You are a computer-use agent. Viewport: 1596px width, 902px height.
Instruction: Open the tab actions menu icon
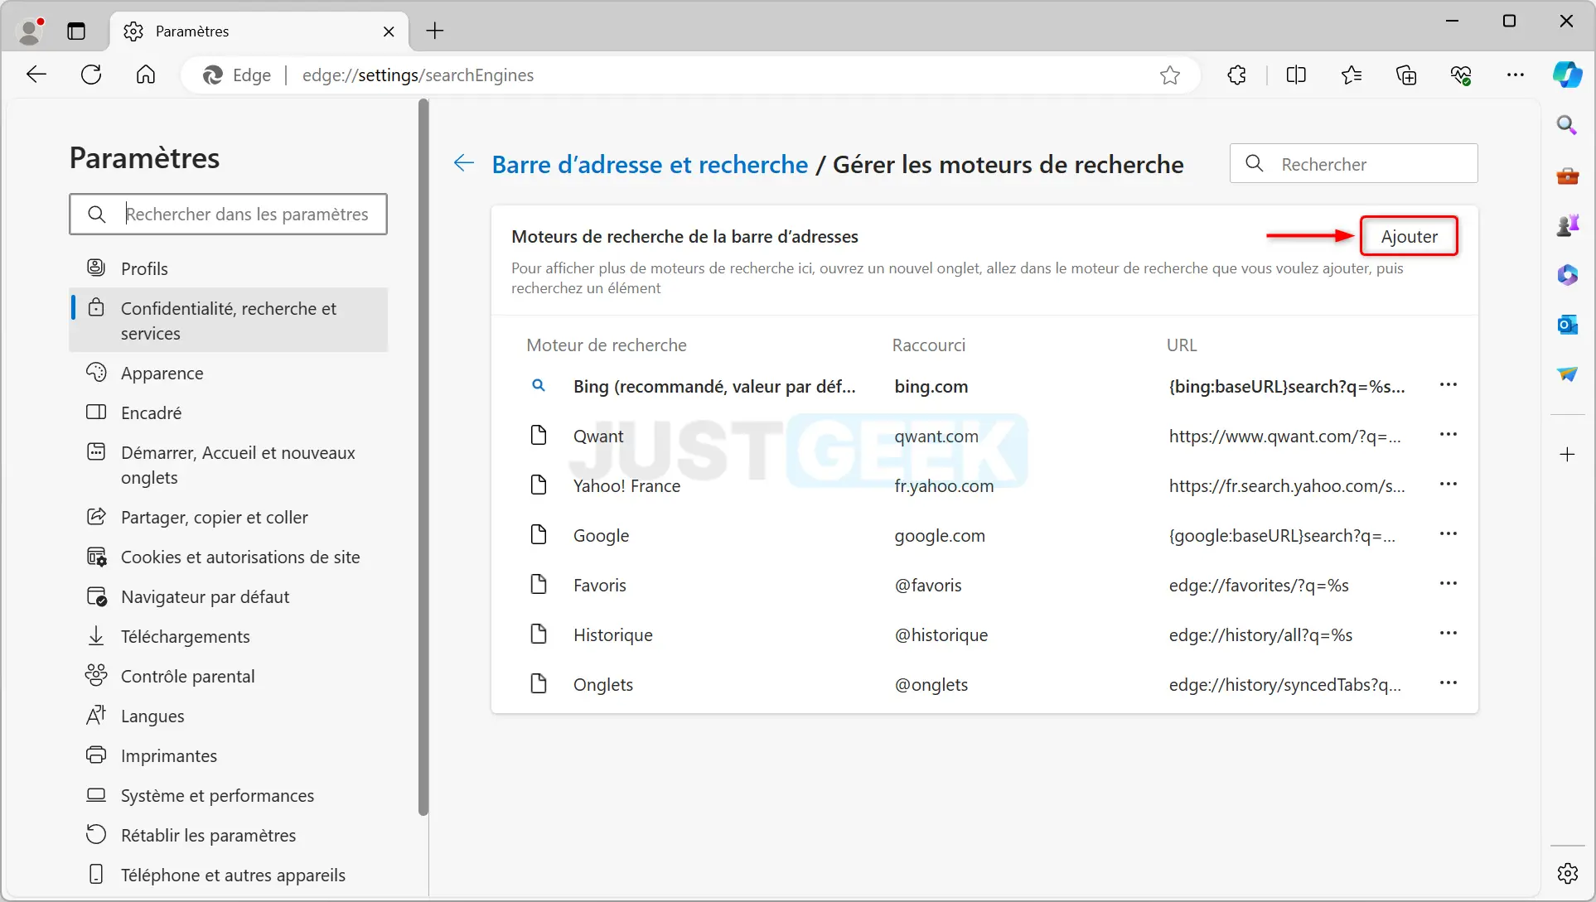click(x=76, y=31)
